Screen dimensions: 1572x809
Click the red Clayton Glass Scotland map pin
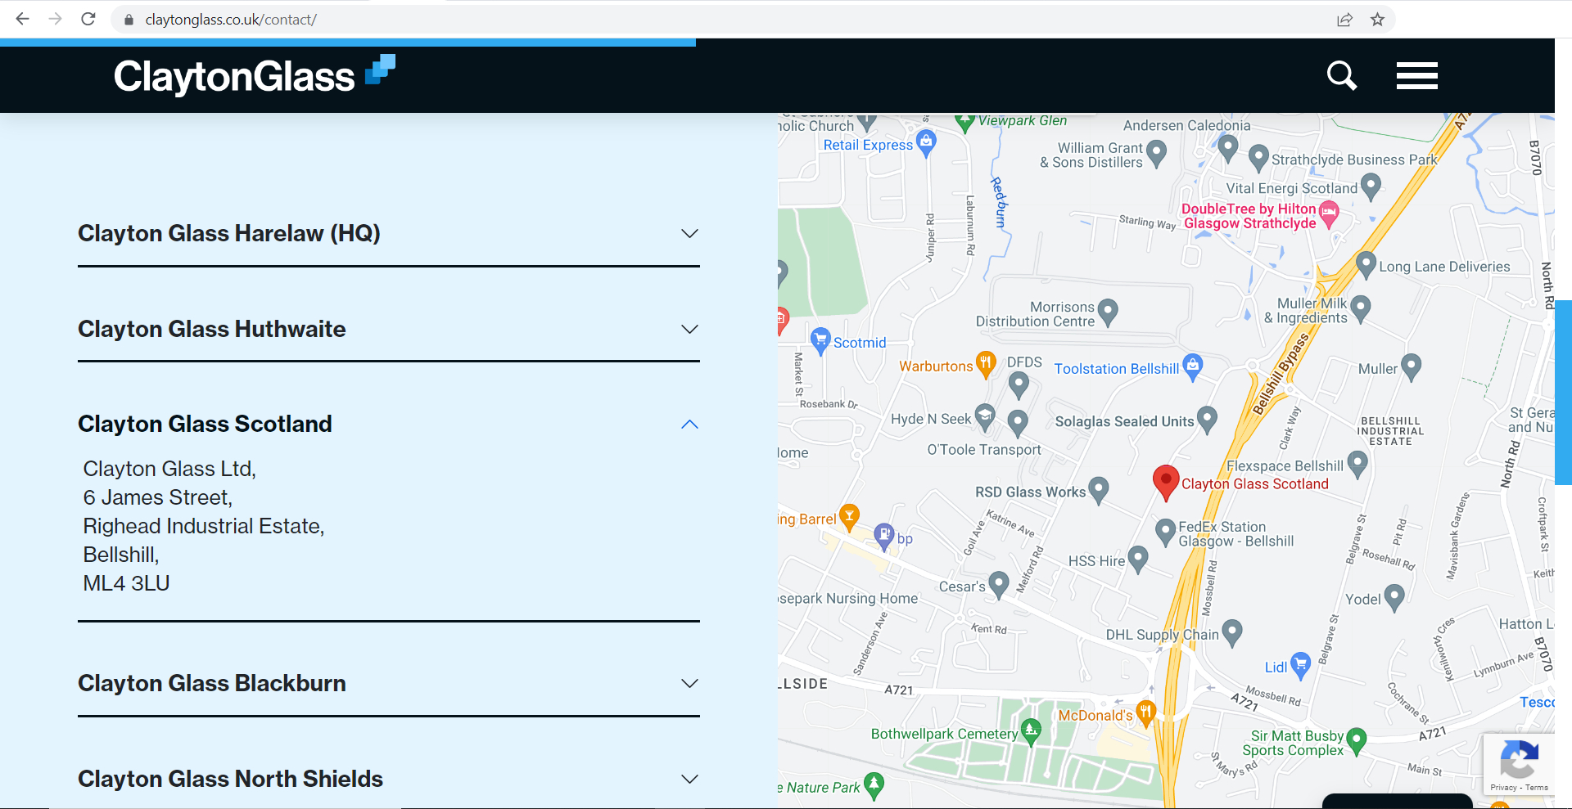pos(1166,482)
